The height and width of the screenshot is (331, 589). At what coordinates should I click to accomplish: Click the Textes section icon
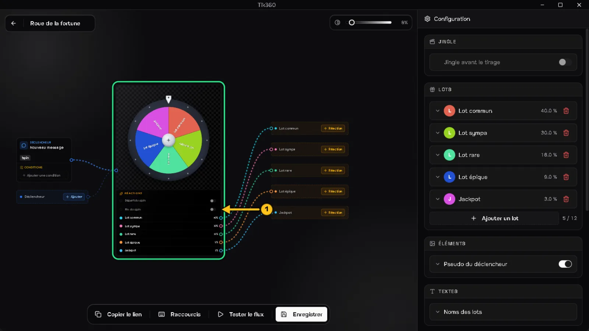432,291
